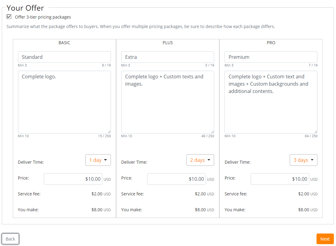Edit the PLUS package description textarea
Screen dimensions: 336x246
tap(168, 102)
